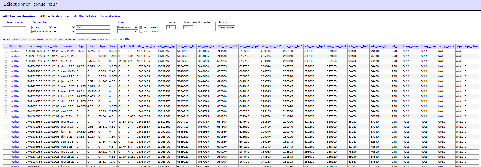The image size is (481, 167).
Task: Open modifier link for the 2023-12-10 row
Action: (x=14, y=101)
